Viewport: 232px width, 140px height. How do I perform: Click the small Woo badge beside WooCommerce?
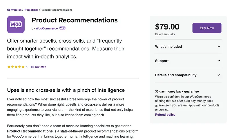pos(62,28)
